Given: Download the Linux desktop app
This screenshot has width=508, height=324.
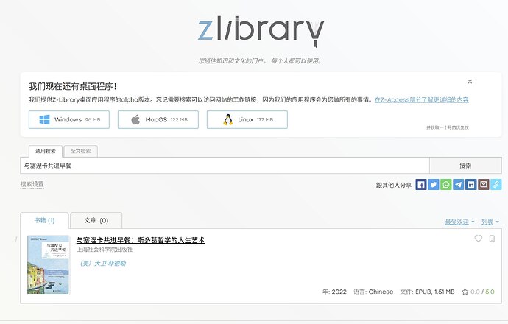Looking at the screenshot, I should [247, 119].
